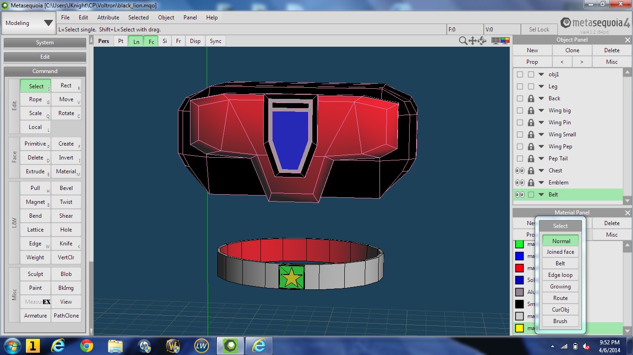Select the yellow material swatch
The width and height of the screenshot is (633, 355).
coord(519,328)
